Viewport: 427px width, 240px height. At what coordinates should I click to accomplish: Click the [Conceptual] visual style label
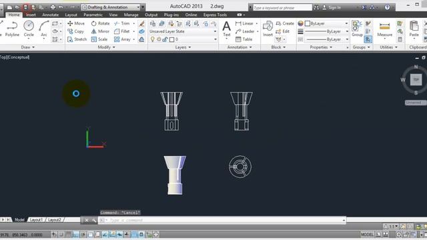pos(18,57)
